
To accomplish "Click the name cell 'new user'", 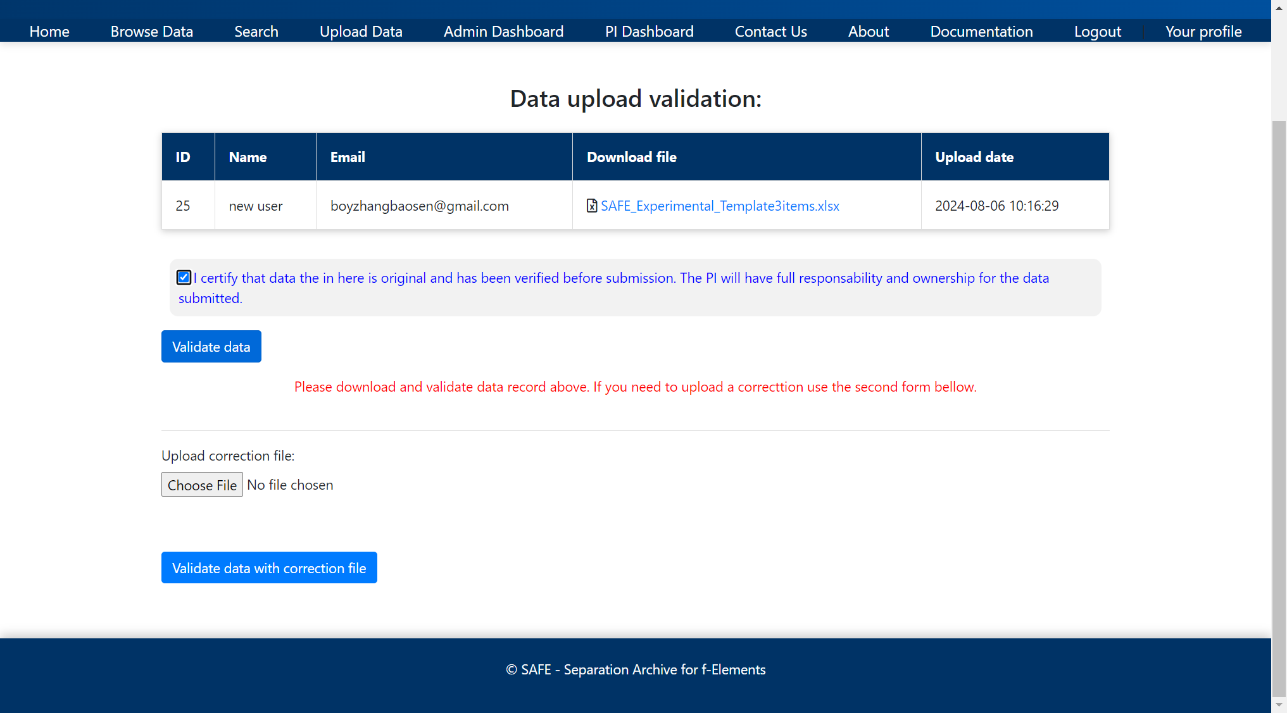I will (x=266, y=206).
